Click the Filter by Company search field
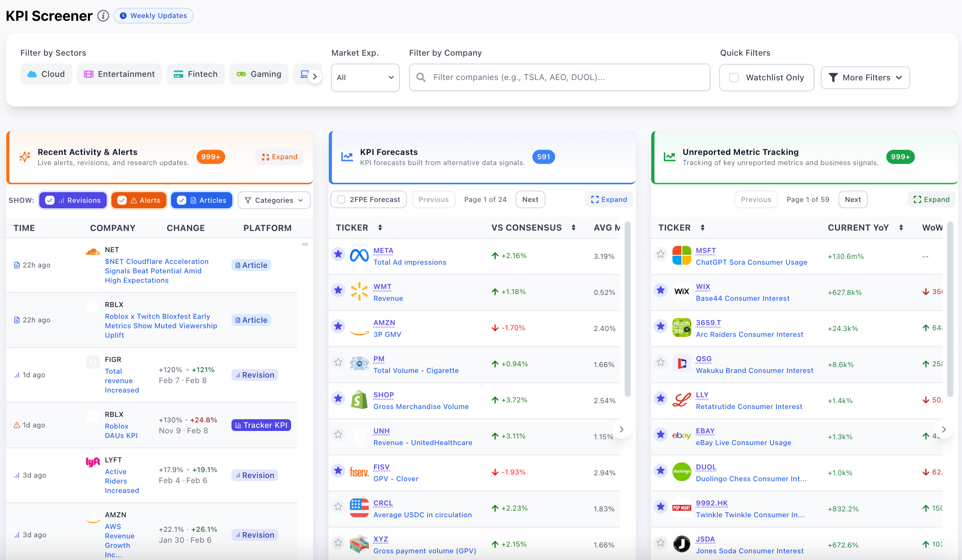The height and width of the screenshot is (560, 962). (x=559, y=78)
